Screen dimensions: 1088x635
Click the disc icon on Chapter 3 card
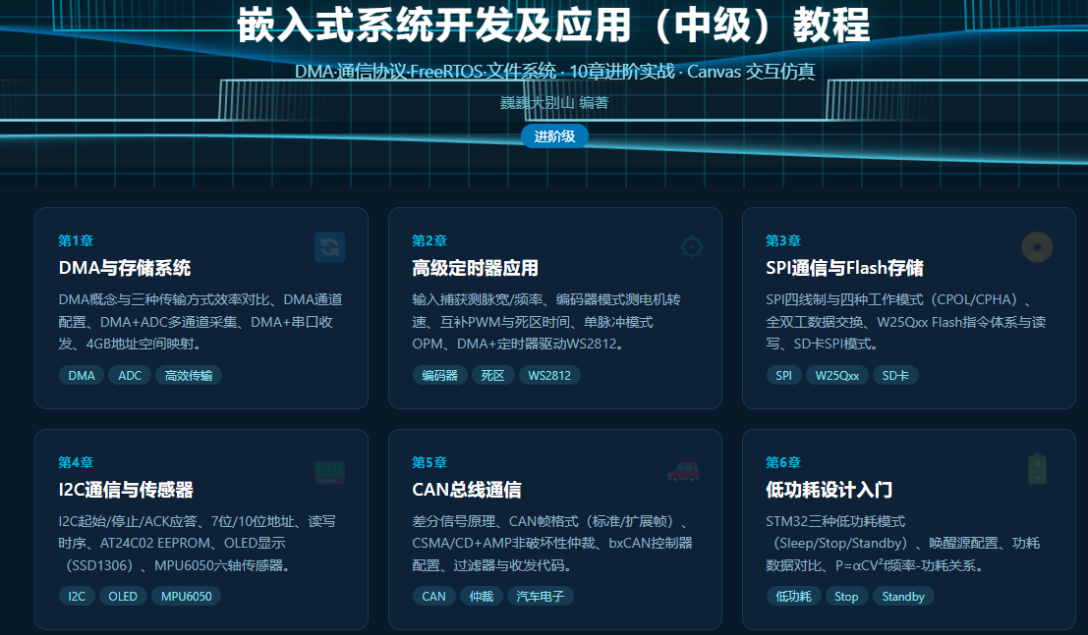coord(1037,246)
